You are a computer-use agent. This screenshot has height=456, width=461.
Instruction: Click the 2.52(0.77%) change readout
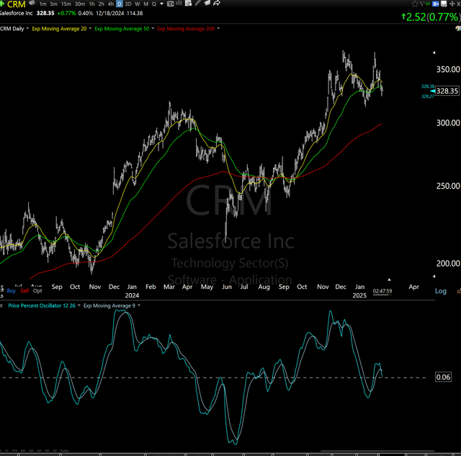(431, 17)
